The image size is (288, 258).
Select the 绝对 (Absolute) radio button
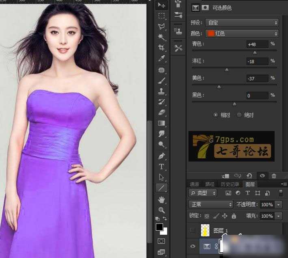click(x=239, y=115)
